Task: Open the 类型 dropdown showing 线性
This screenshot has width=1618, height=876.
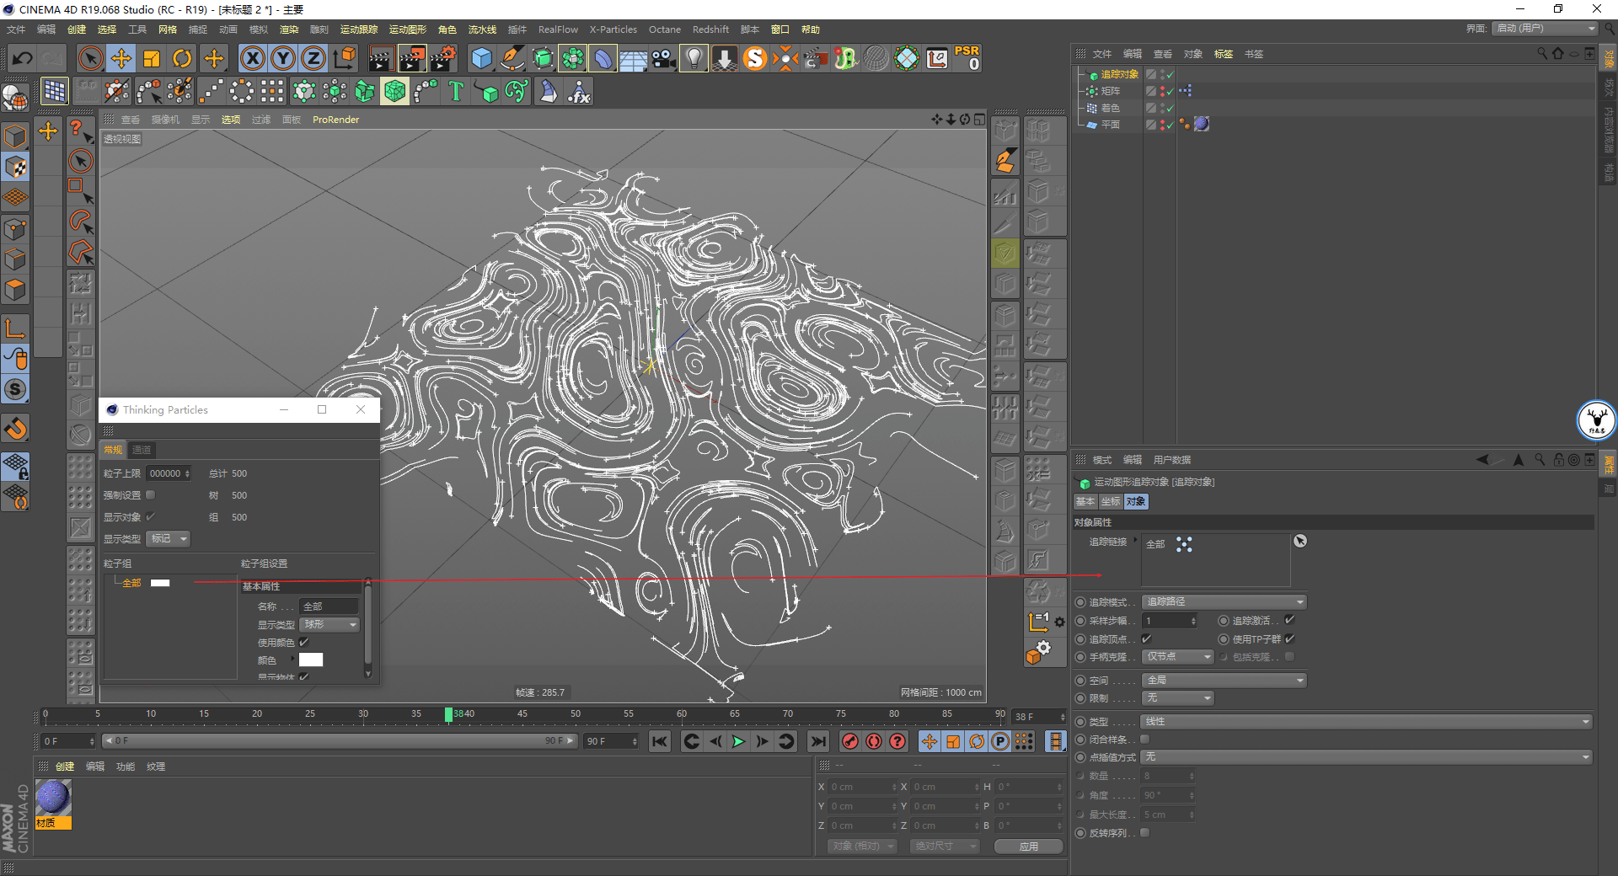Action: tap(1366, 722)
